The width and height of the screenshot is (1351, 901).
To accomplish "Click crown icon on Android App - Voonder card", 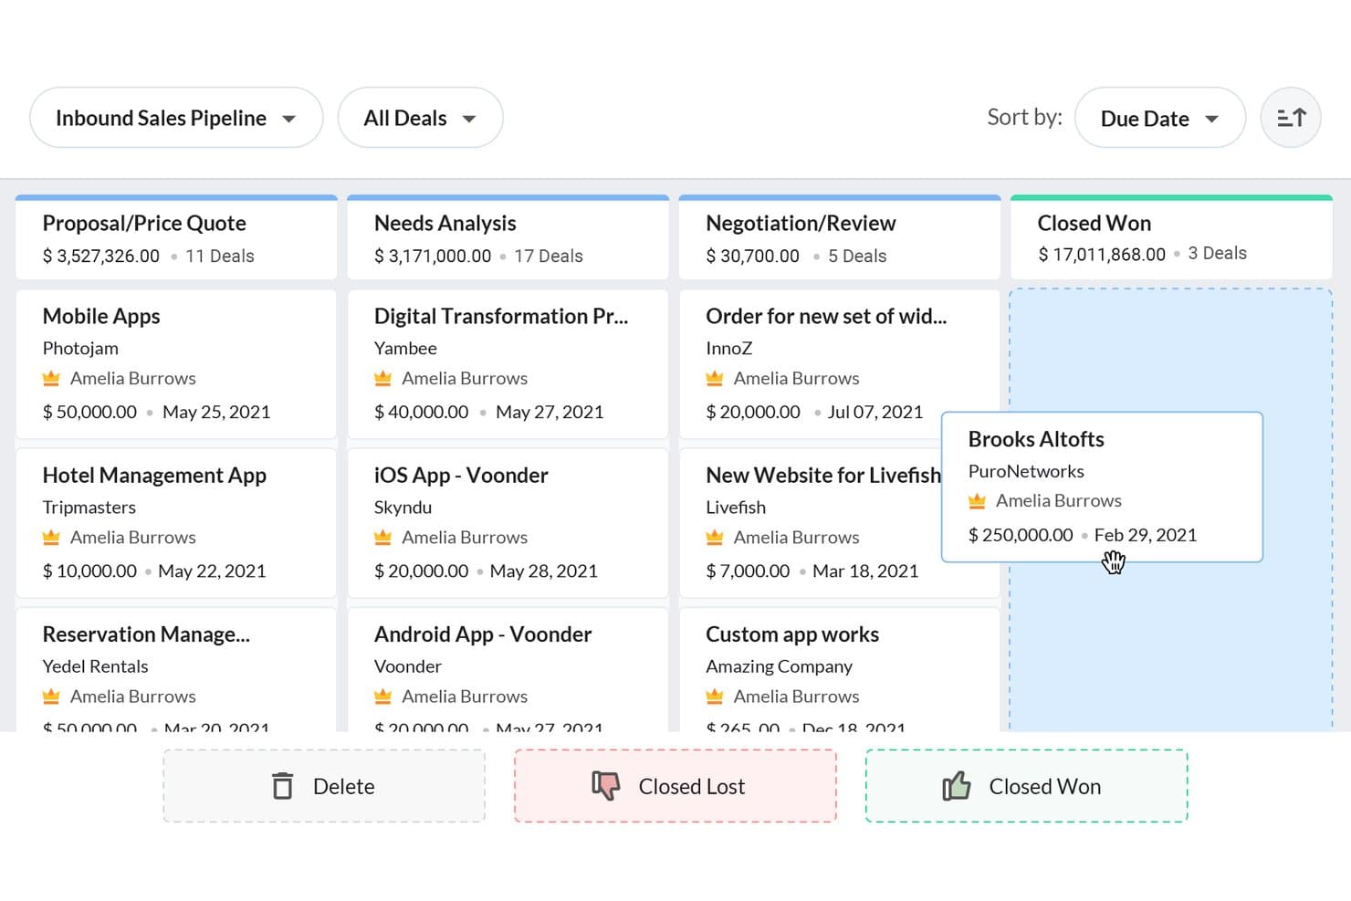I will (382, 697).
